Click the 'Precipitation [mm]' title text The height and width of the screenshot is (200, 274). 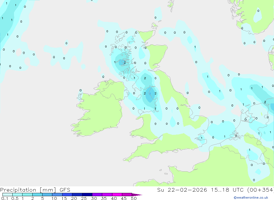[x=28, y=190]
